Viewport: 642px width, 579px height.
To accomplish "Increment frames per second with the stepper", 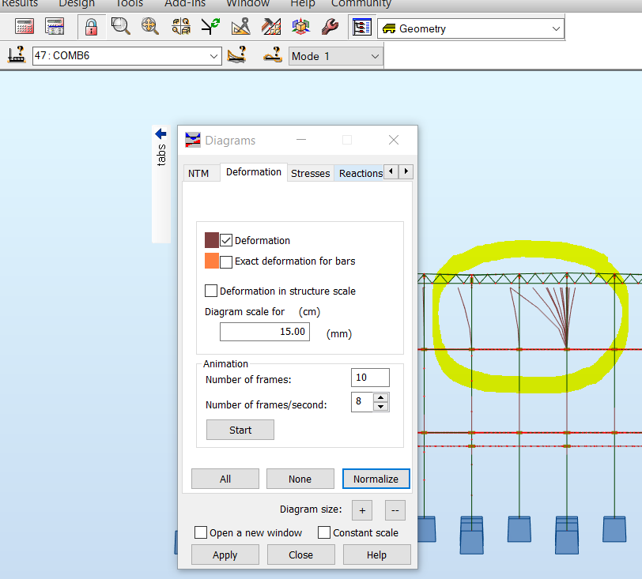I will click(x=381, y=397).
